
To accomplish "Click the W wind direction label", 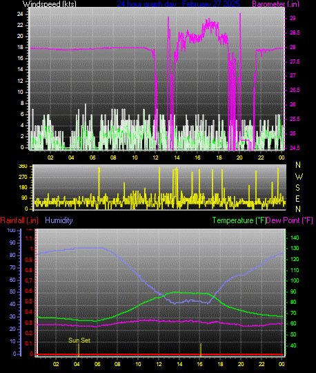I will tap(299, 177).
